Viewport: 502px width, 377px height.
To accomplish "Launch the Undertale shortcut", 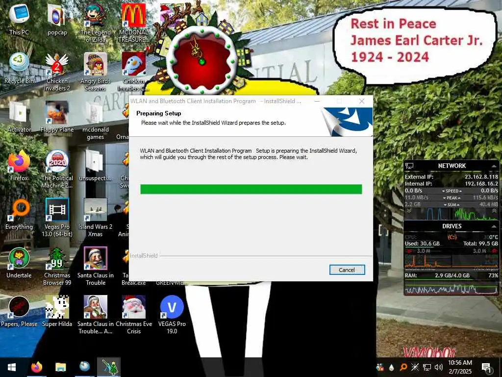I will tap(19, 263).
